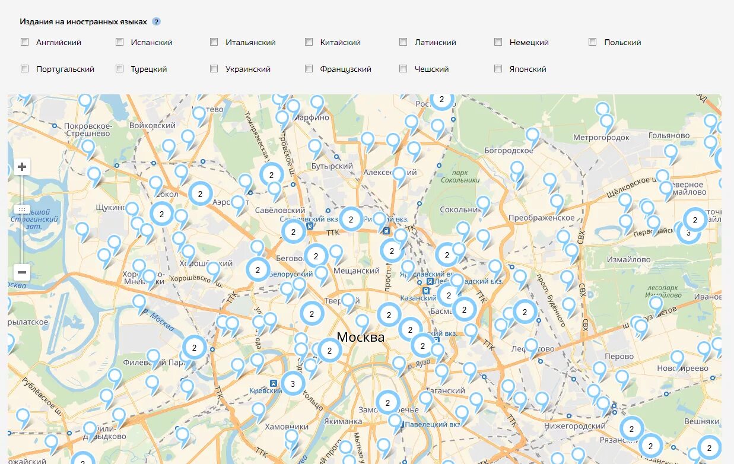Zoom out on the map

pyautogui.click(x=22, y=272)
